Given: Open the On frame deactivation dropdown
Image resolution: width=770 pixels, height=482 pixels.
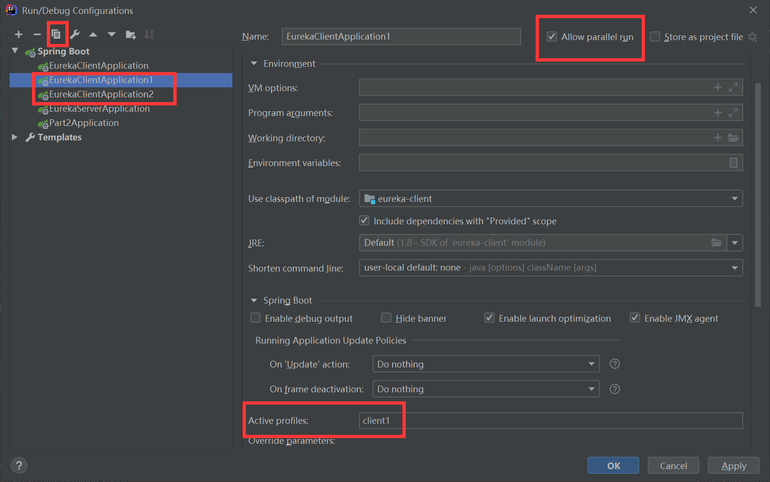Looking at the screenshot, I should click(591, 389).
